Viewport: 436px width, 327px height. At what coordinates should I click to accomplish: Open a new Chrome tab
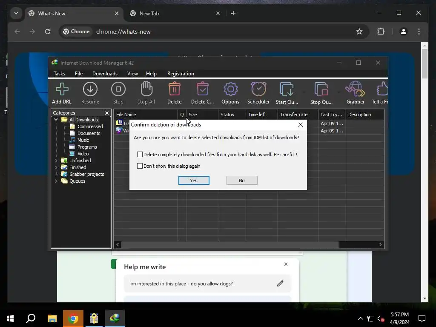click(233, 13)
